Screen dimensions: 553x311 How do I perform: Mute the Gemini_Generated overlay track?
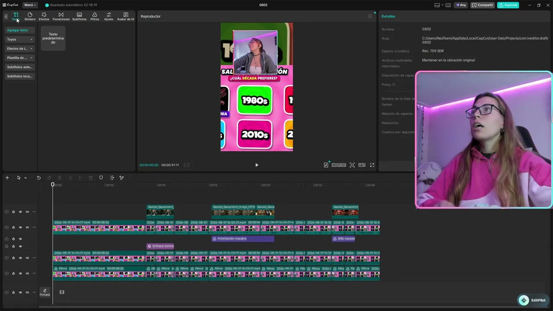pyautogui.click(x=27, y=212)
